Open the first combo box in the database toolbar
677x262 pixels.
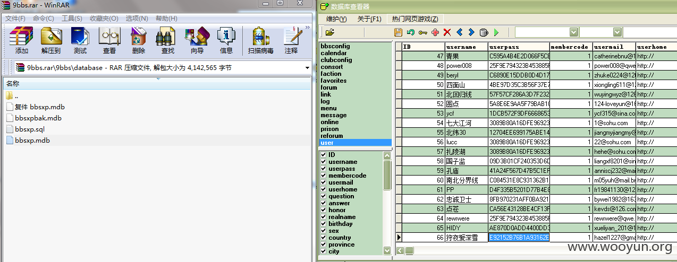[573, 32]
